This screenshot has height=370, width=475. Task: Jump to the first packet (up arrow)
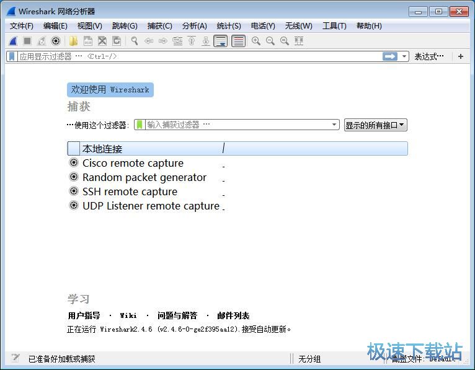tap(192, 41)
